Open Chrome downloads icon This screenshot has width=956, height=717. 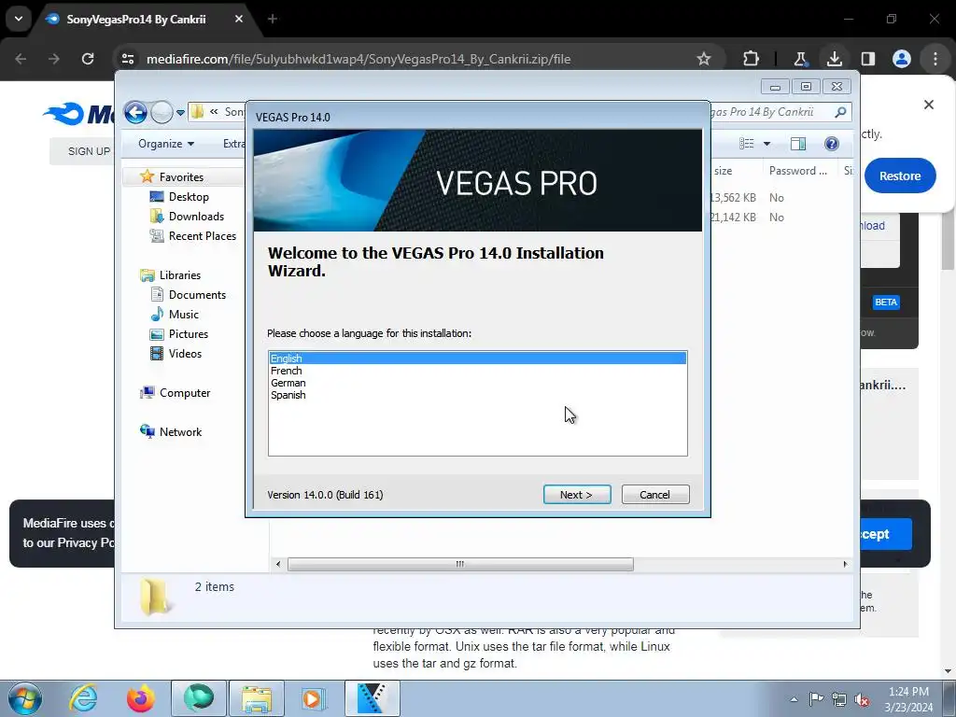coord(835,59)
